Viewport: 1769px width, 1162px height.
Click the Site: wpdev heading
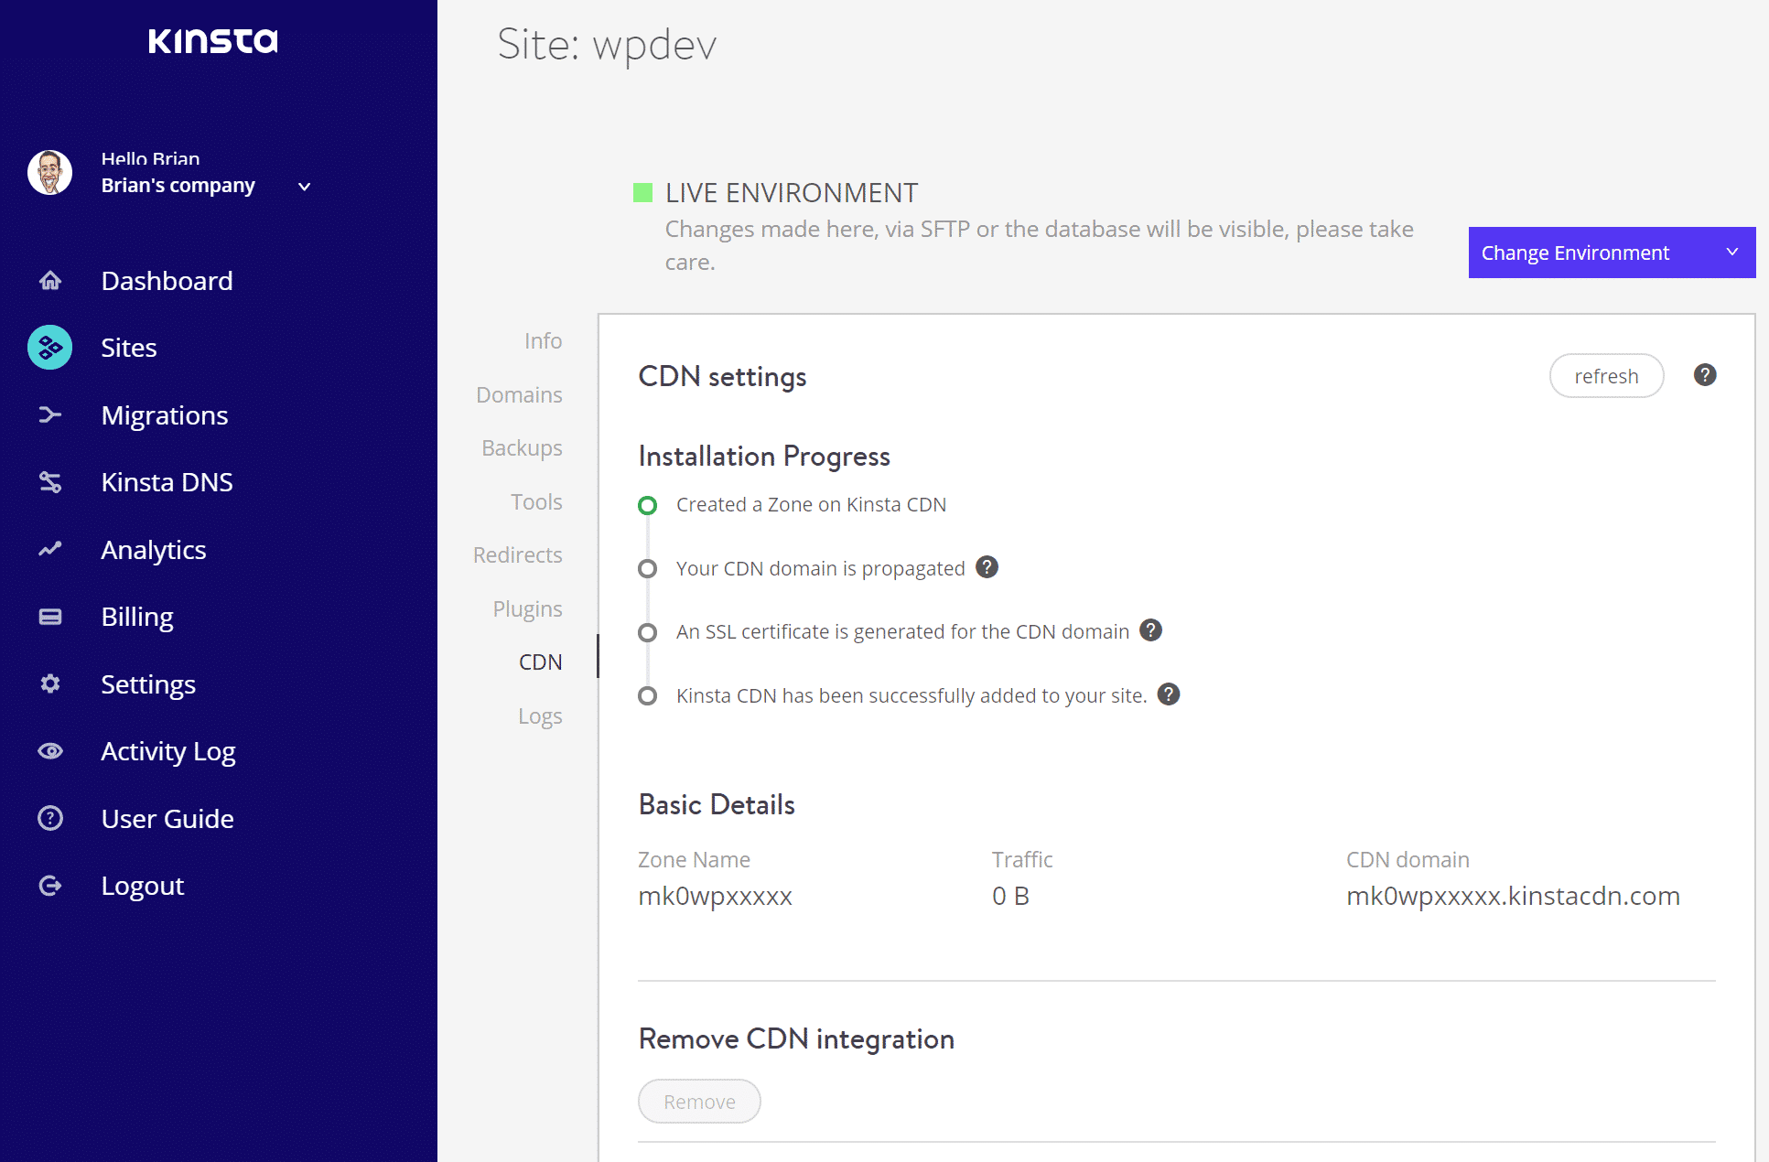(x=607, y=45)
